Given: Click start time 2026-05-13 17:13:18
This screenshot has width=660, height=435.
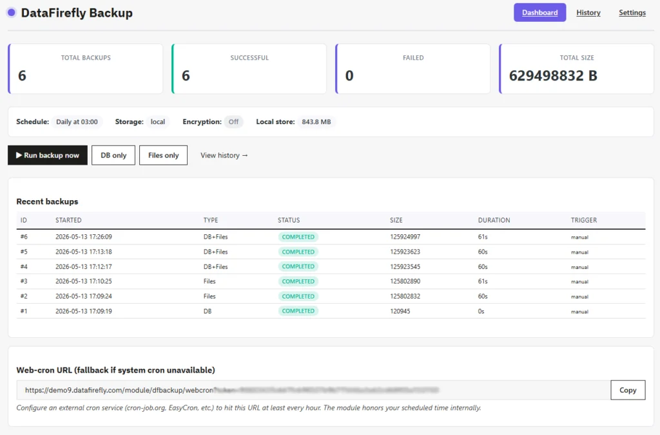Looking at the screenshot, I should 84,252.
